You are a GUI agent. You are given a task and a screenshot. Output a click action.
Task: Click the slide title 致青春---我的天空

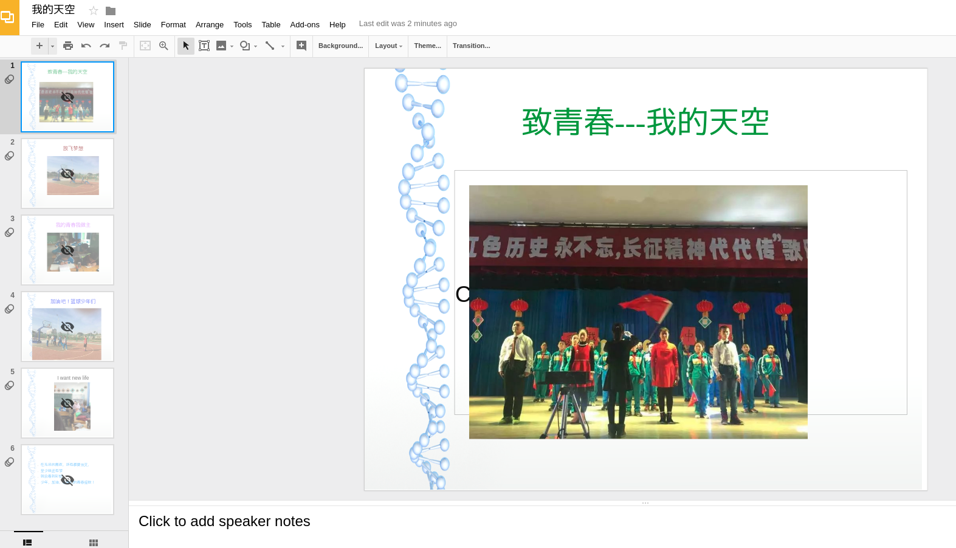645,122
